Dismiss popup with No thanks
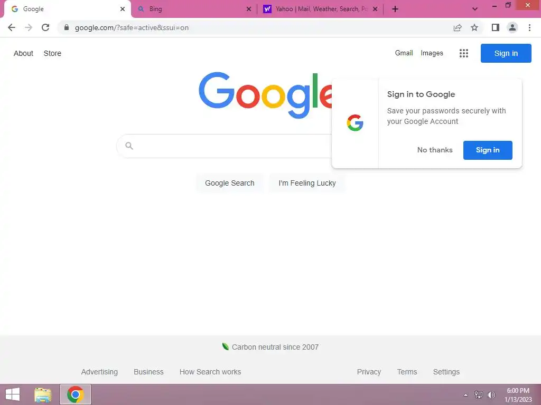 [435, 150]
